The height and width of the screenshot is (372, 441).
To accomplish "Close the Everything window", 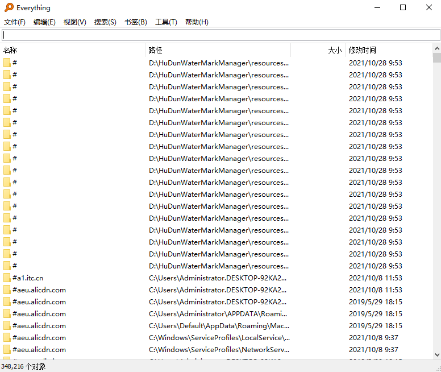I will (428, 7).
